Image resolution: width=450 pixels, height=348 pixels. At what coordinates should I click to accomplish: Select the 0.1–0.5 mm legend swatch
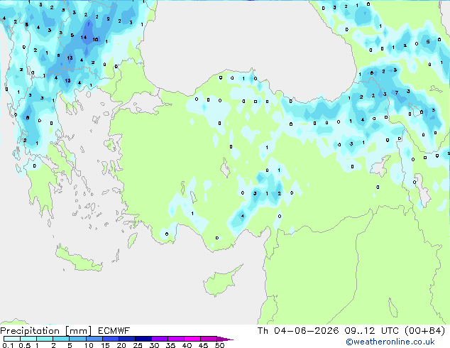click(x=12, y=339)
